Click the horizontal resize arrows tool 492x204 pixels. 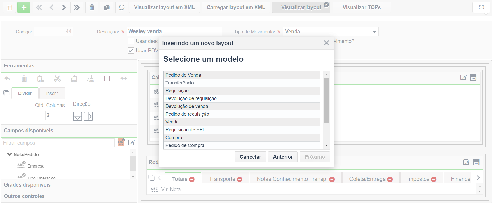(x=124, y=78)
